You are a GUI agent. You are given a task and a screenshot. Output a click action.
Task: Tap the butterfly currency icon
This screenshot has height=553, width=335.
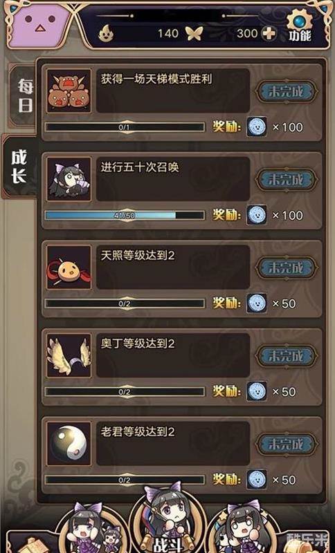click(194, 34)
